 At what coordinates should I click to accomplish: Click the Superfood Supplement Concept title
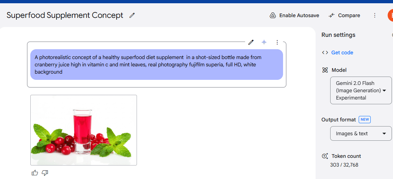[65, 15]
